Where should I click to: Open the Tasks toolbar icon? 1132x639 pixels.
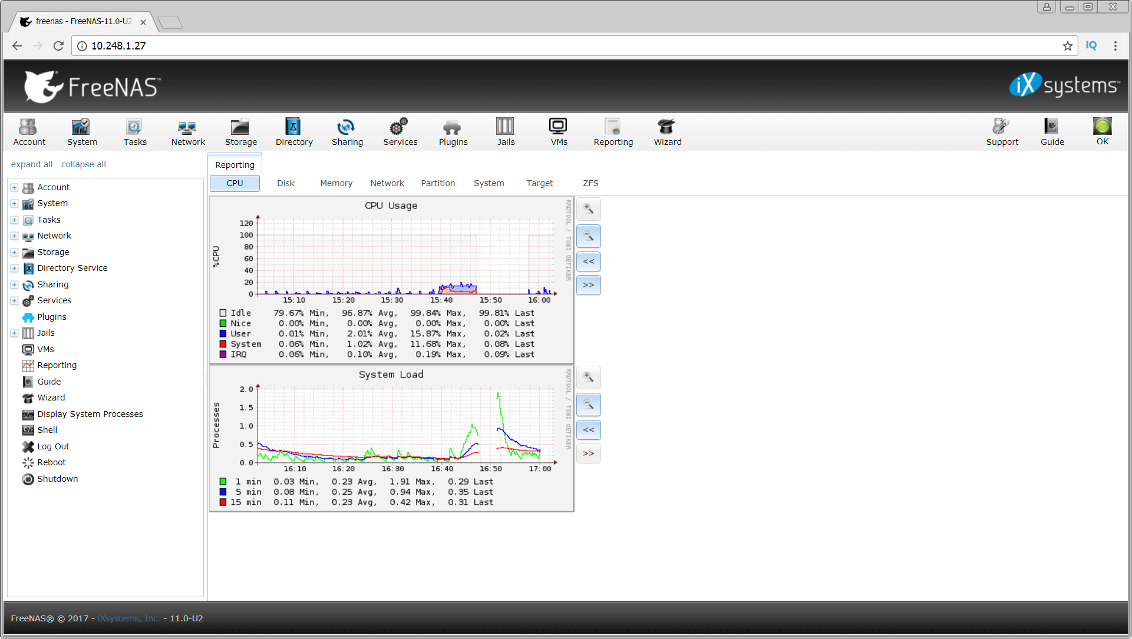[x=135, y=132]
